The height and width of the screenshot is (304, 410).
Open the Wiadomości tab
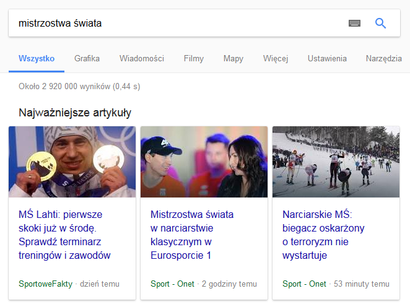(x=142, y=59)
